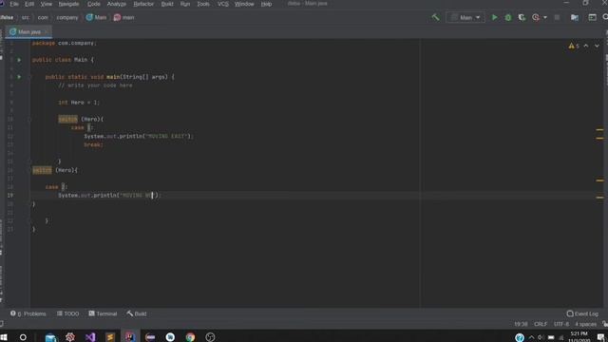Open the Build menu
The height and width of the screenshot is (342, 608).
[167, 4]
